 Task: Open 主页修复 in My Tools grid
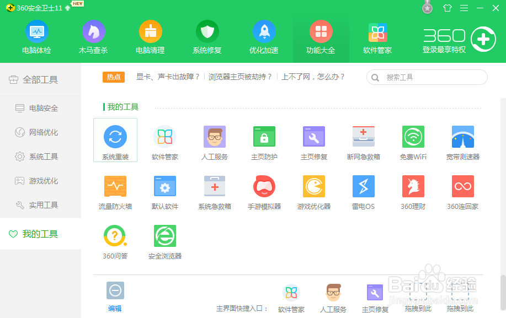[314, 143]
